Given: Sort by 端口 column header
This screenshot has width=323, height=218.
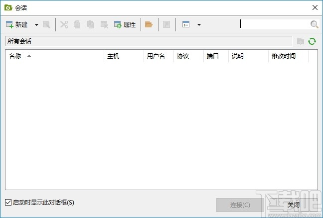Looking at the screenshot, I should click(216, 56).
